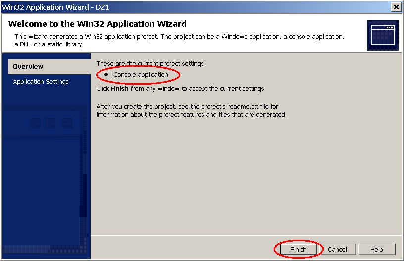The image size is (404, 261).
Task: Click the "These are the current project settings:" text
Action: click(151, 63)
